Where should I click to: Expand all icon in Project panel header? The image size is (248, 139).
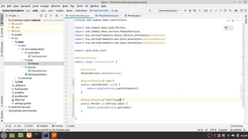pos(46,15)
